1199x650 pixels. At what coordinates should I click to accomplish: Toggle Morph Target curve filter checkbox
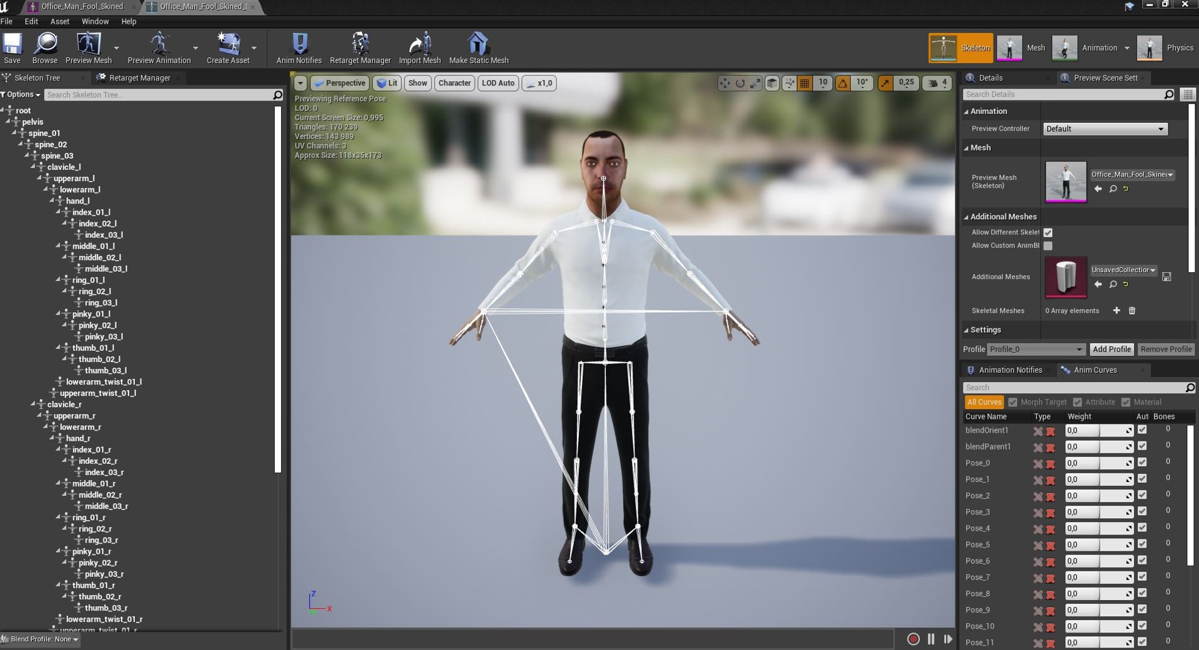(x=1013, y=402)
